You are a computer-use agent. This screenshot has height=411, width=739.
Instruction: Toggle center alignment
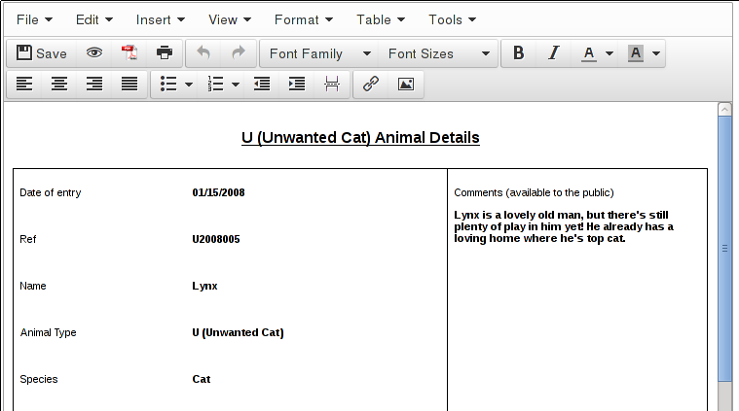pyautogui.click(x=59, y=85)
